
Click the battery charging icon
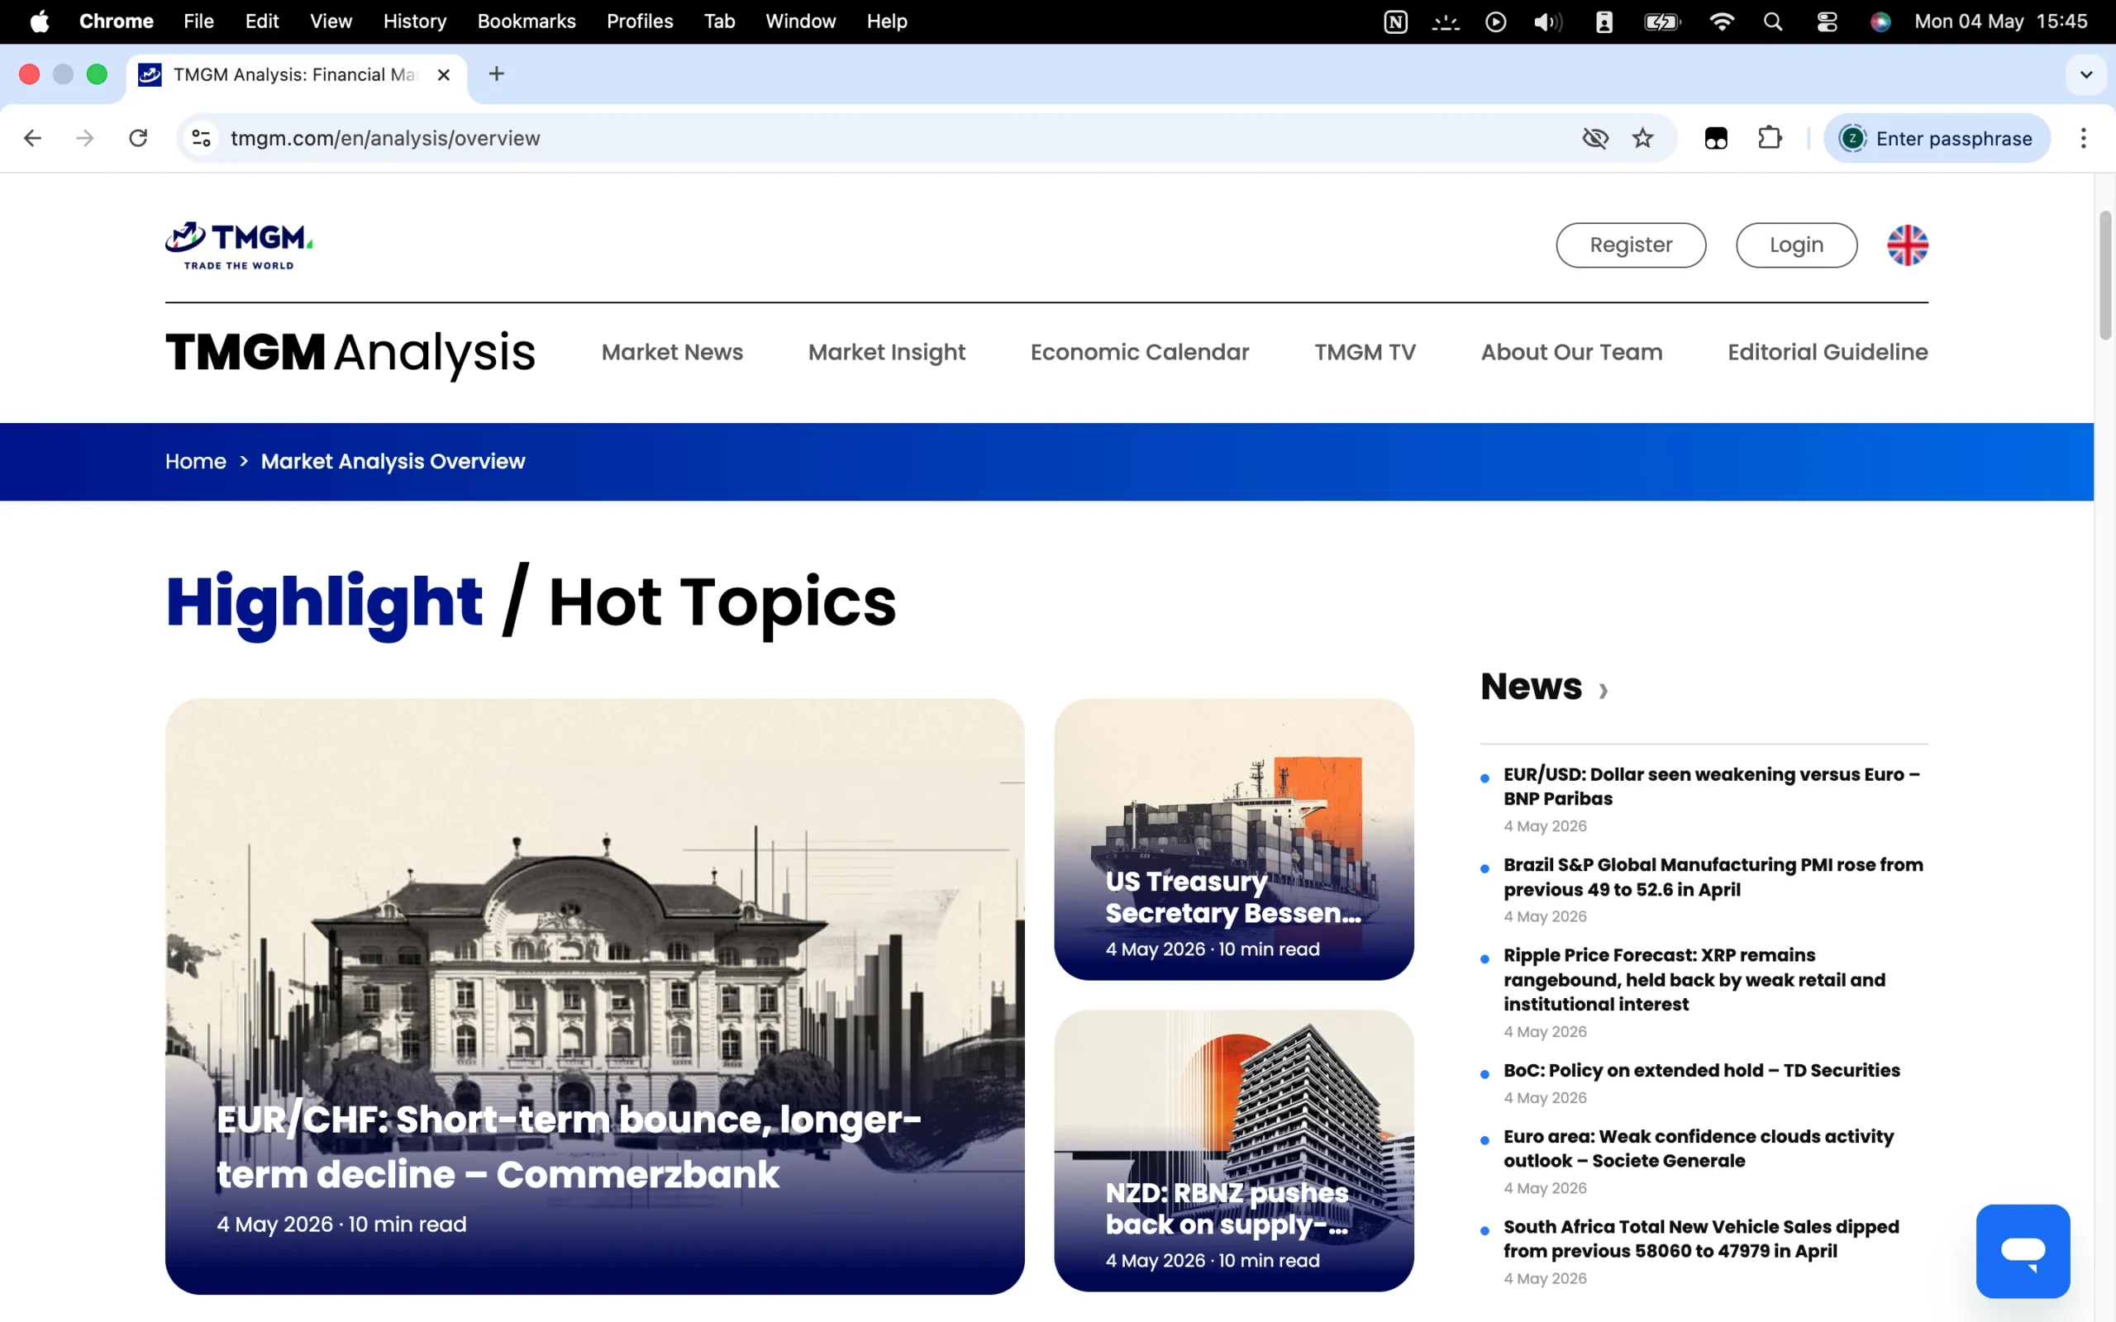tap(1661, 21)
